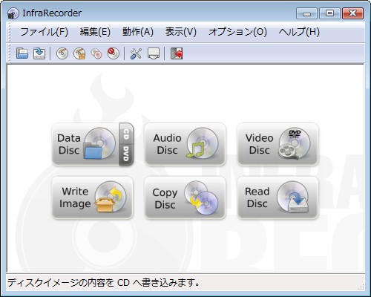Start a new Data Disc project
Image resolution: width=371 pixels, height=297 pixels.
85,144
